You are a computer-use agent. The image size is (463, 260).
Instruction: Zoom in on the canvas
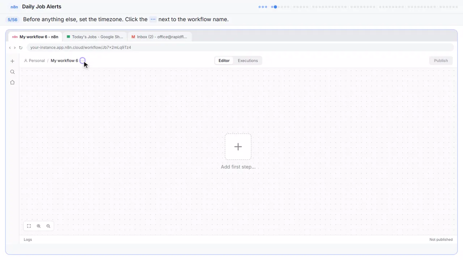(39, 226)
